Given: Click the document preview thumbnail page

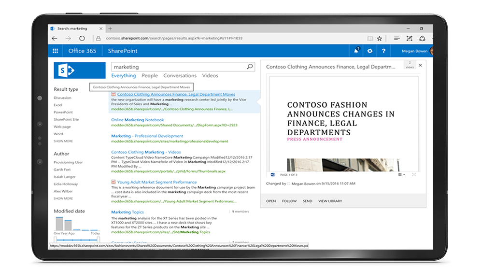Looking at the screenshot, I should [343, 124].
